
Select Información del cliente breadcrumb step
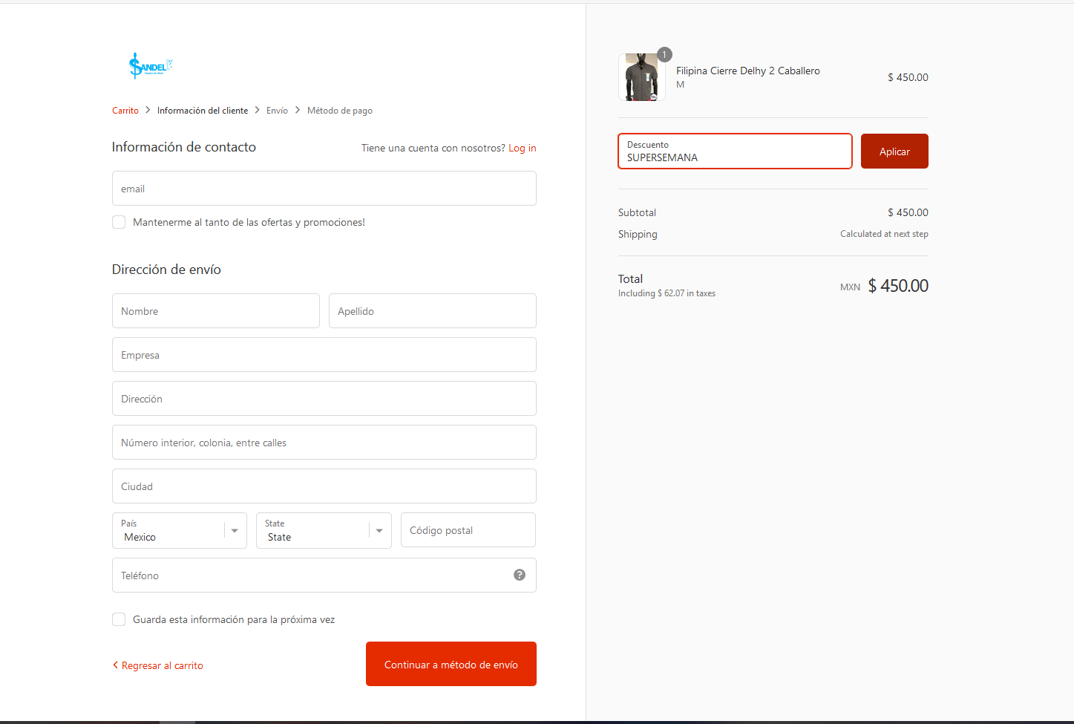pyautogui.click(x=203, y=111)
